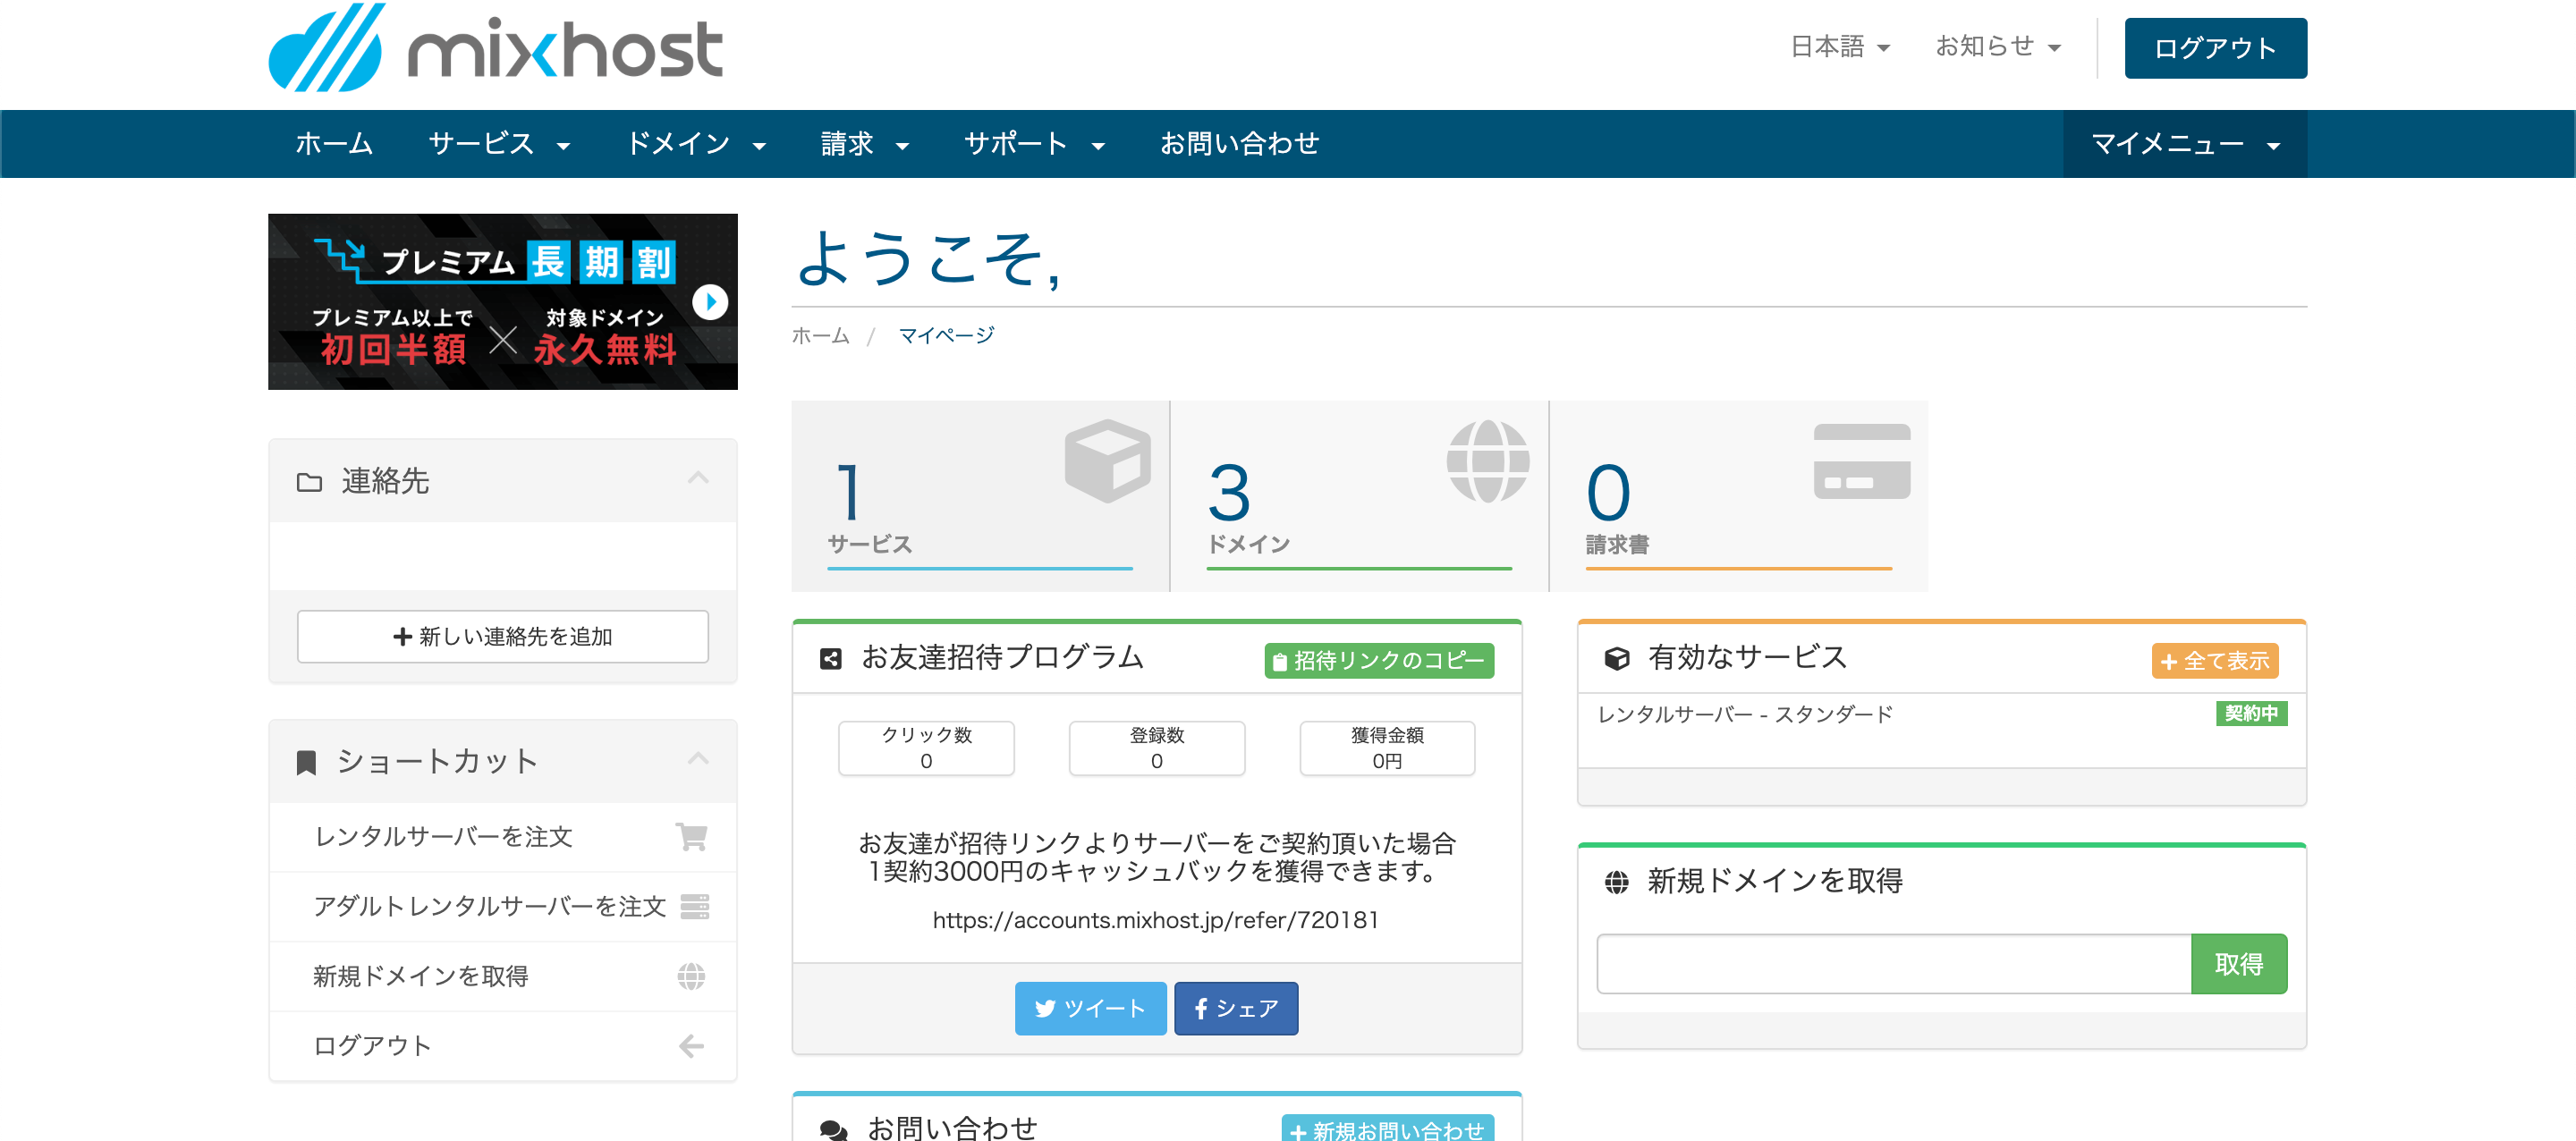This screenshot has height=1141, width=2576.
Task: Go to ホーム in the navigation bar
Action: pos(334,144)
